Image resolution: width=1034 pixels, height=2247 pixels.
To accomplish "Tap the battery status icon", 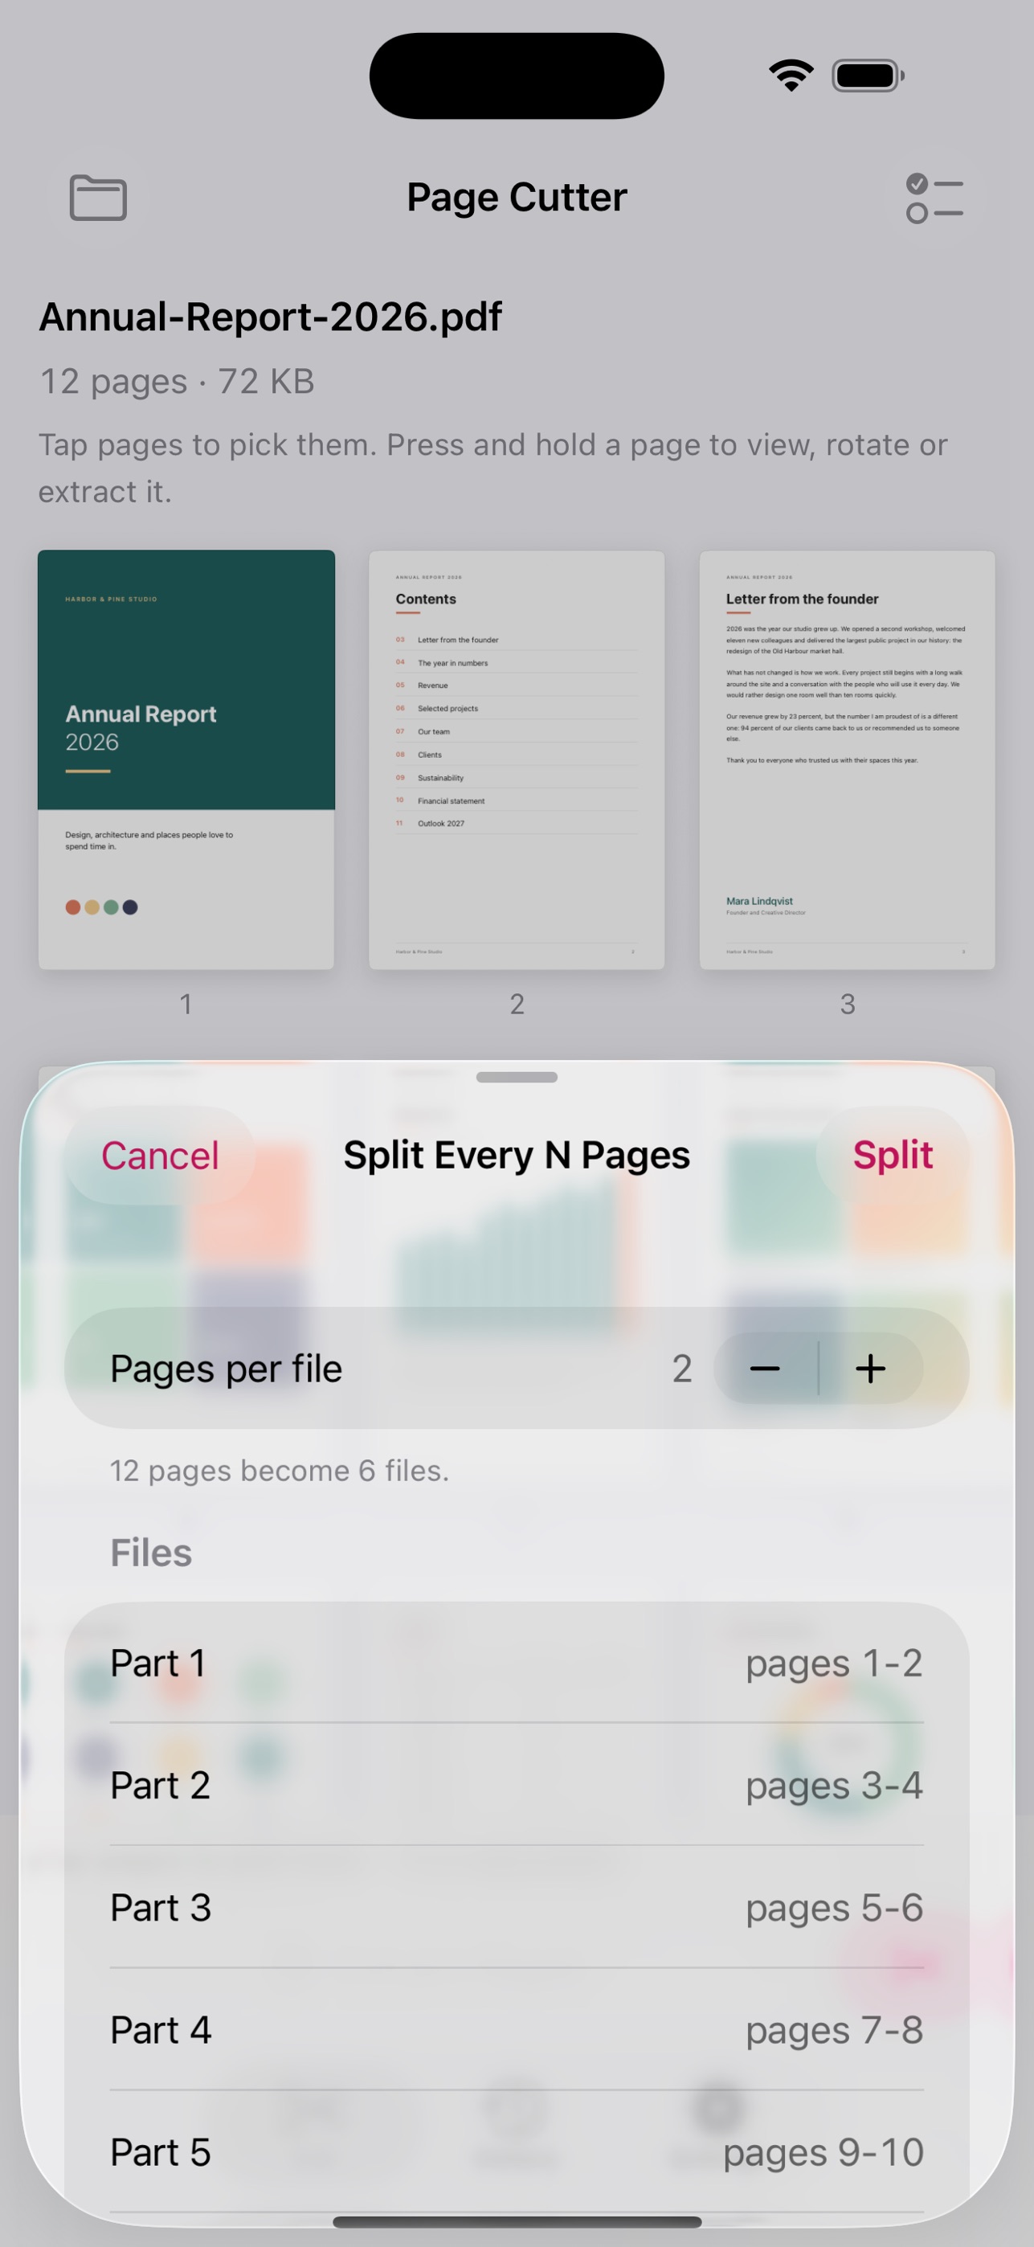I will point(868,76).
